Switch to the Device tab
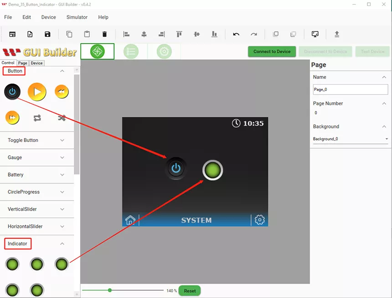 pyautogui.click(x=37, y=63)
